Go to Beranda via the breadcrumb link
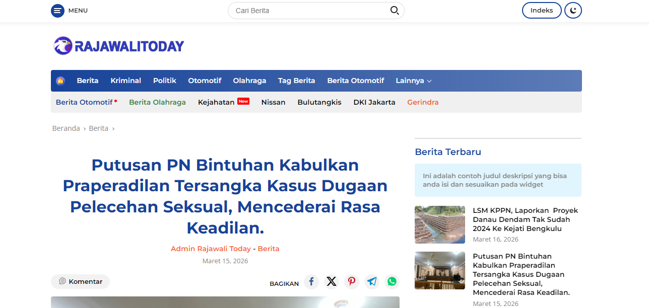Image resolution: width=649 pixels, height=308 pixels. point(66,128)
